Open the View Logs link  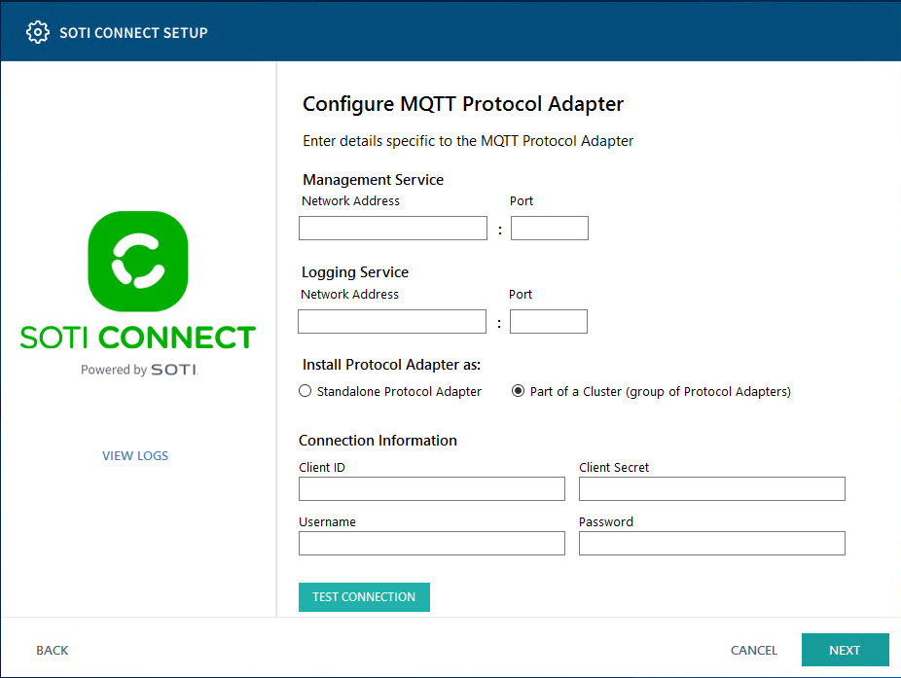point(135,455)
